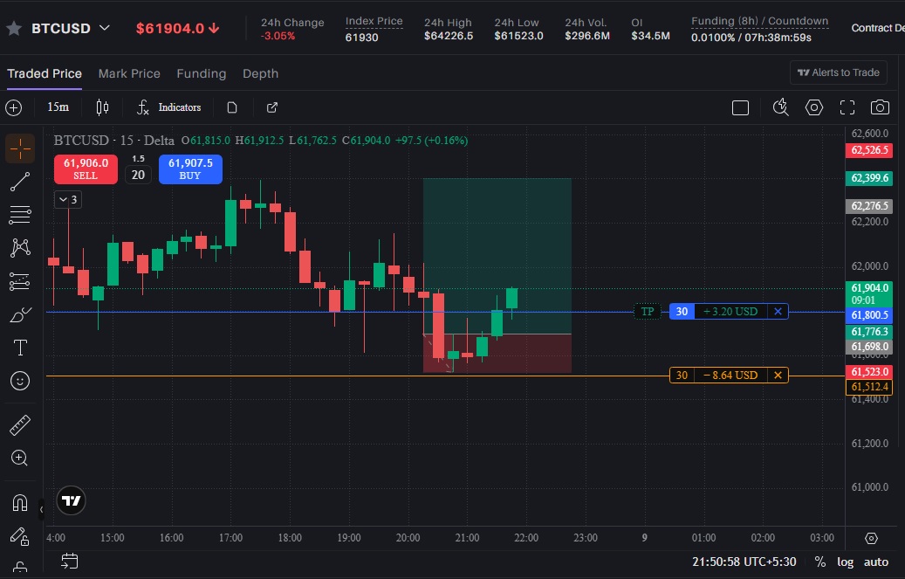Switch to the Mark Price tab

click(129, 73)
